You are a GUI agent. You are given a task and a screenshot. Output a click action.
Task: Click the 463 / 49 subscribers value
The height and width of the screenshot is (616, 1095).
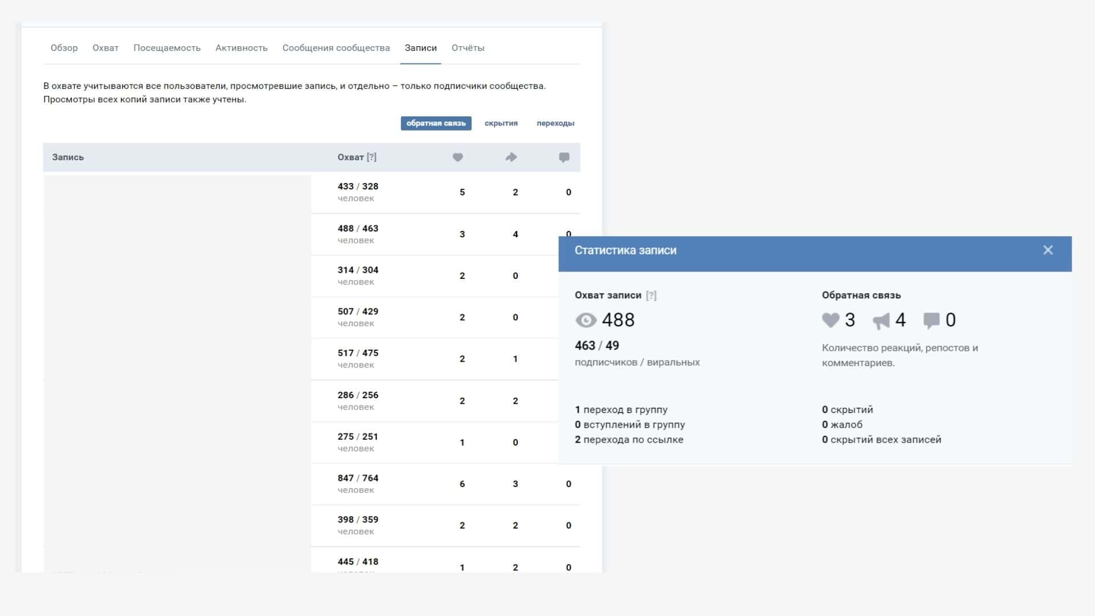[x=597, y=346]
